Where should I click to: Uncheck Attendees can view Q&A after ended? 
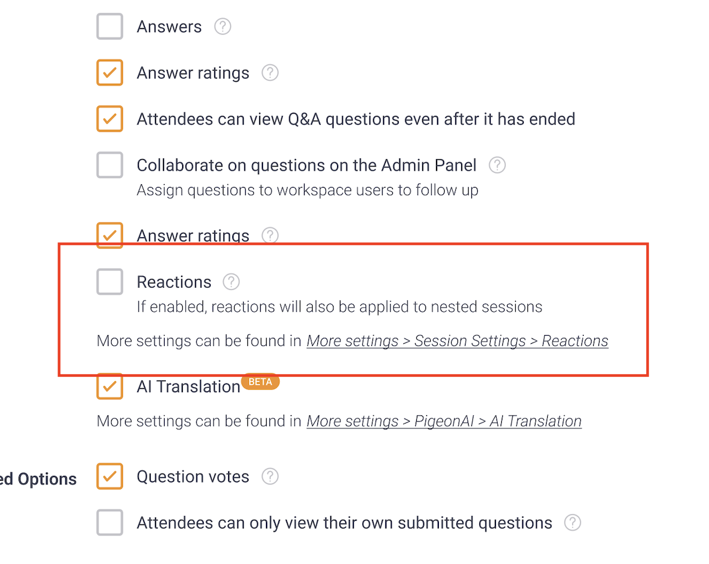tap(109, 119)
